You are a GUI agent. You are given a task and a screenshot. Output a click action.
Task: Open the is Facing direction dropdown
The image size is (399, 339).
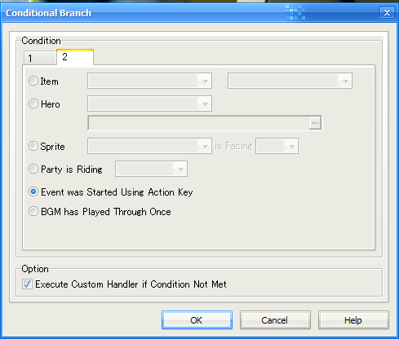(277, 146)
